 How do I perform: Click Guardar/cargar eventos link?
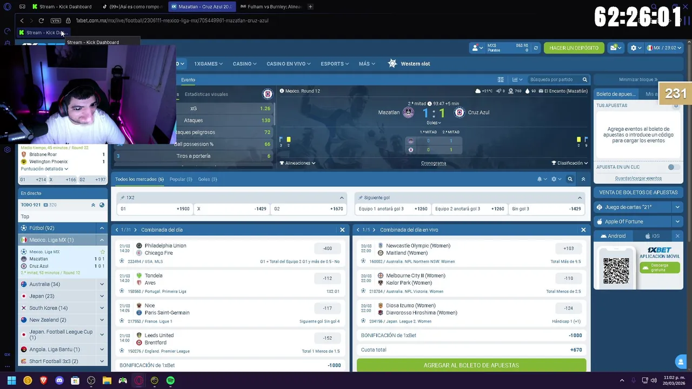click(638, 178)
